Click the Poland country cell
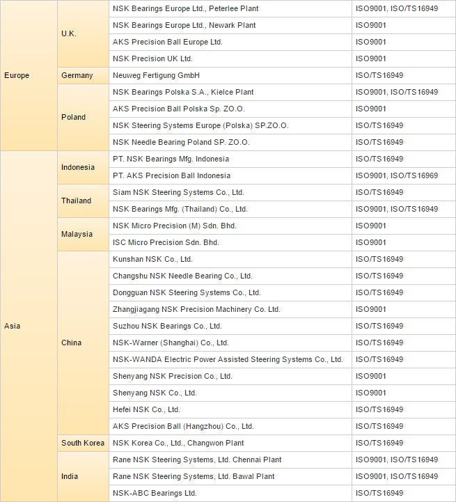 point(73,117)
